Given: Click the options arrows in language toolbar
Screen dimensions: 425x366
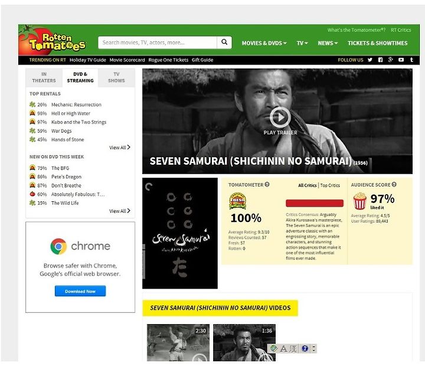Looking at the screenshot, I should click(313, 348).
